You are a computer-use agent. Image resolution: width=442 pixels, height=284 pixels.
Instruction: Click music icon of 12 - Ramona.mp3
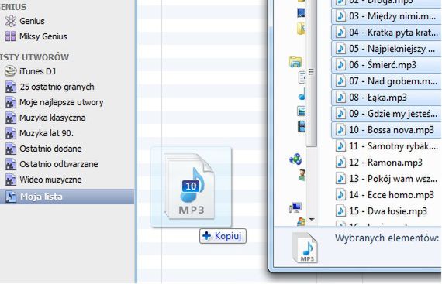[340, 163]
